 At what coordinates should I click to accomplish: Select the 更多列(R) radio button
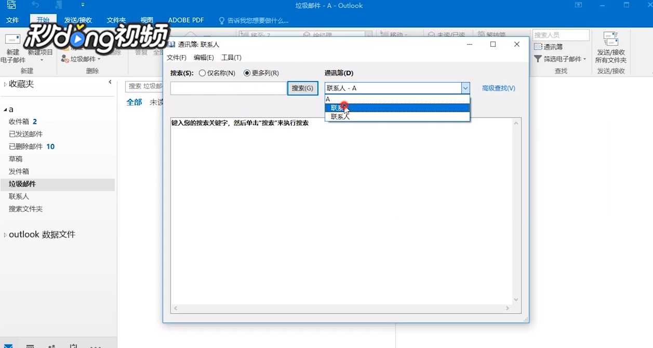247,73
